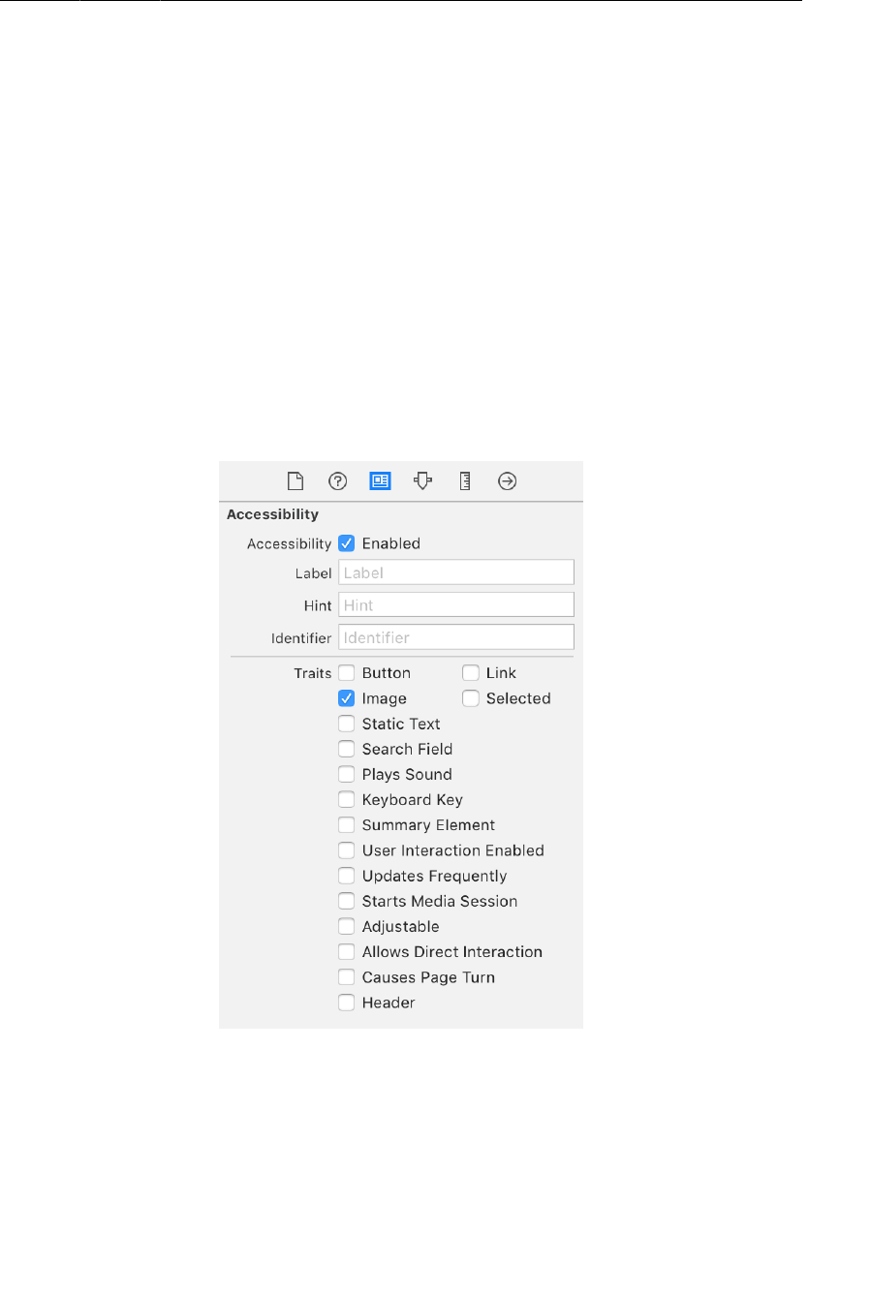
Task: Open the File inspector icon
Action: (x=296, y=480)
